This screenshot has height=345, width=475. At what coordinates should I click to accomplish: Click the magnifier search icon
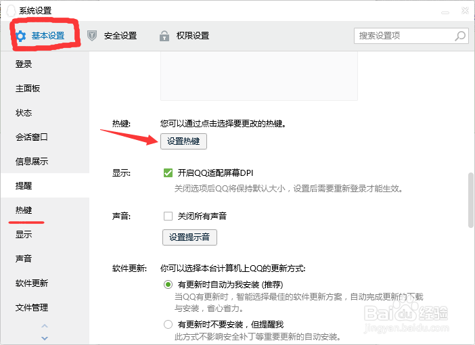(x=460, y=36)
